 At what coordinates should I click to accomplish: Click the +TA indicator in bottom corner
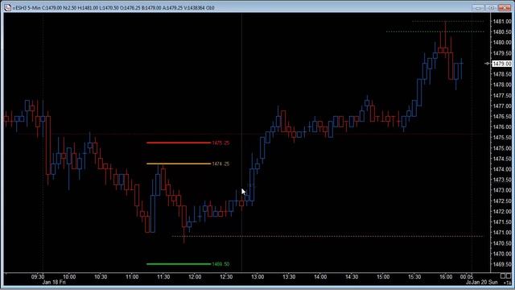pos(508,283)
